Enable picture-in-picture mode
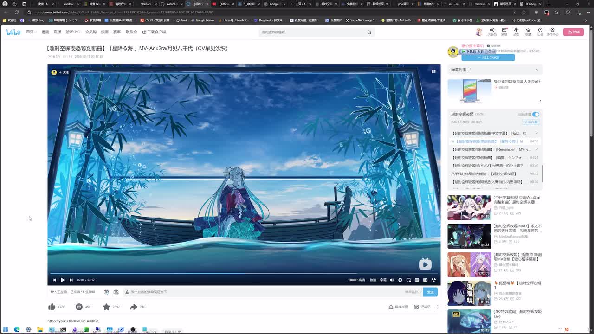This screenshot has height=334, width=594. click(408, 280)
